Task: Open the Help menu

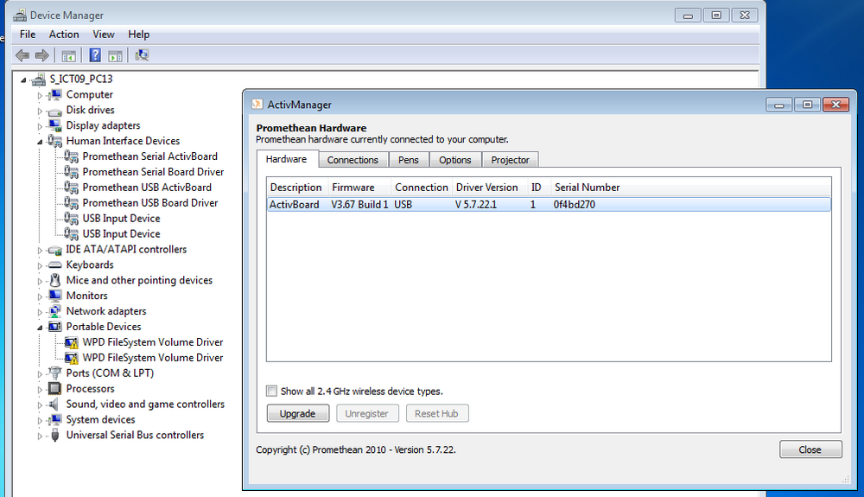Action: pyautogui.click(x=138, y=35)
